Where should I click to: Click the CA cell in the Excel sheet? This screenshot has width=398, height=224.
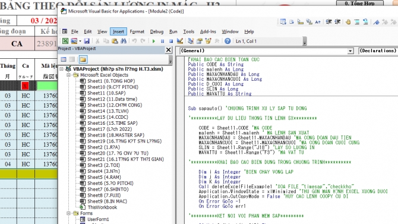tap(17, 44)
